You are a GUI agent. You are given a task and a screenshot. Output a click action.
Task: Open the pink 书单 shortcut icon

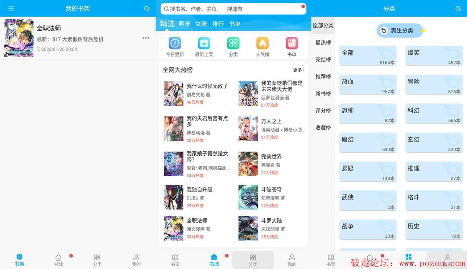coord(292,43)
